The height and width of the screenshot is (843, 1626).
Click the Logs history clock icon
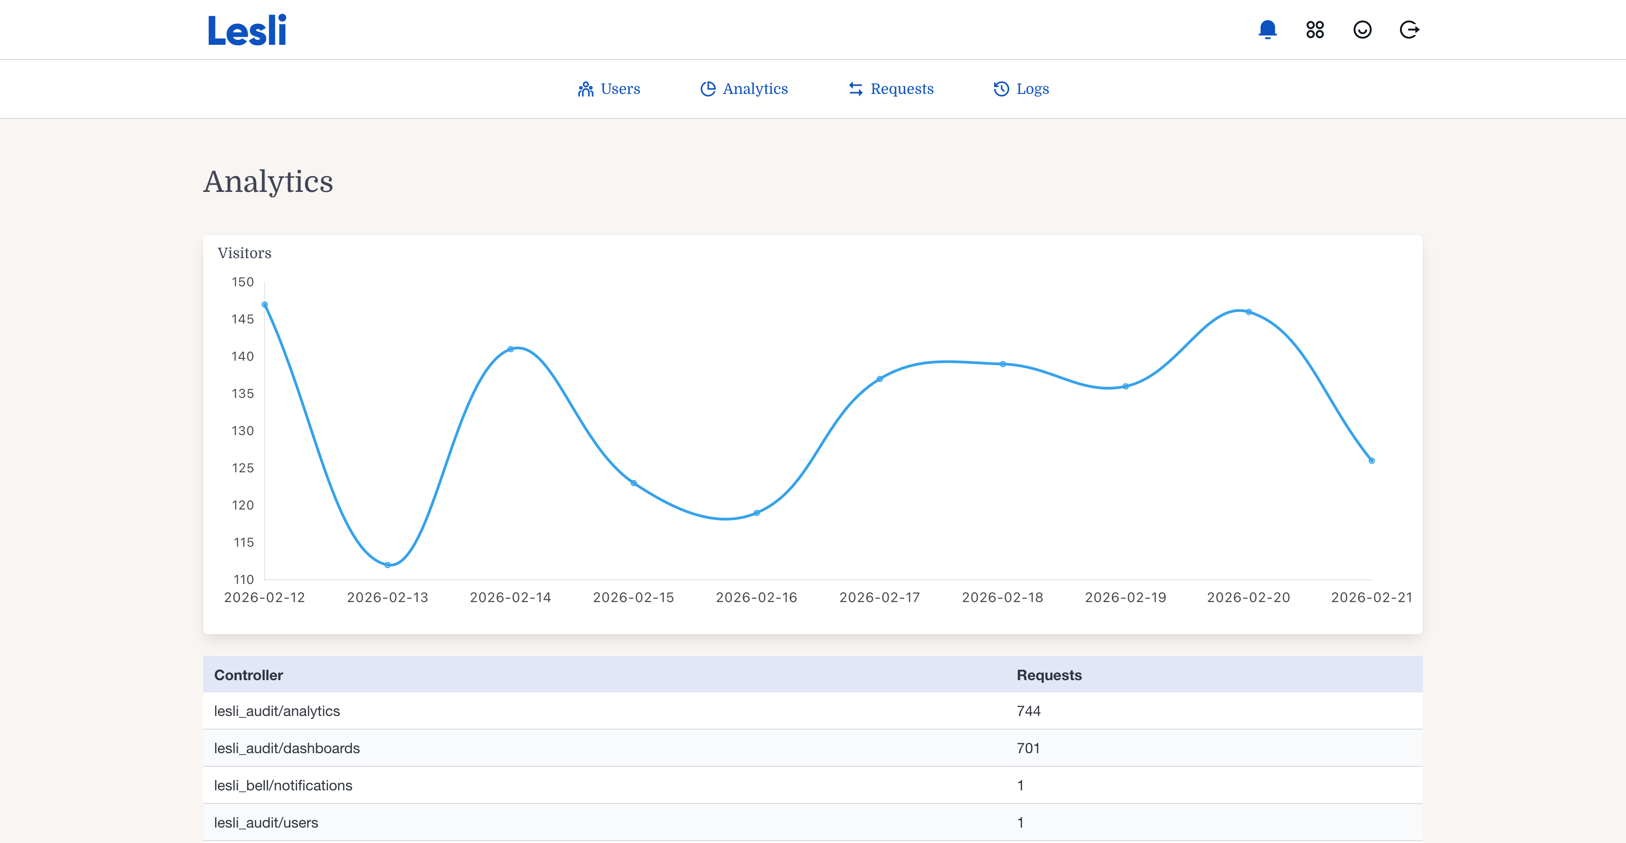[x=1001, y=89]
